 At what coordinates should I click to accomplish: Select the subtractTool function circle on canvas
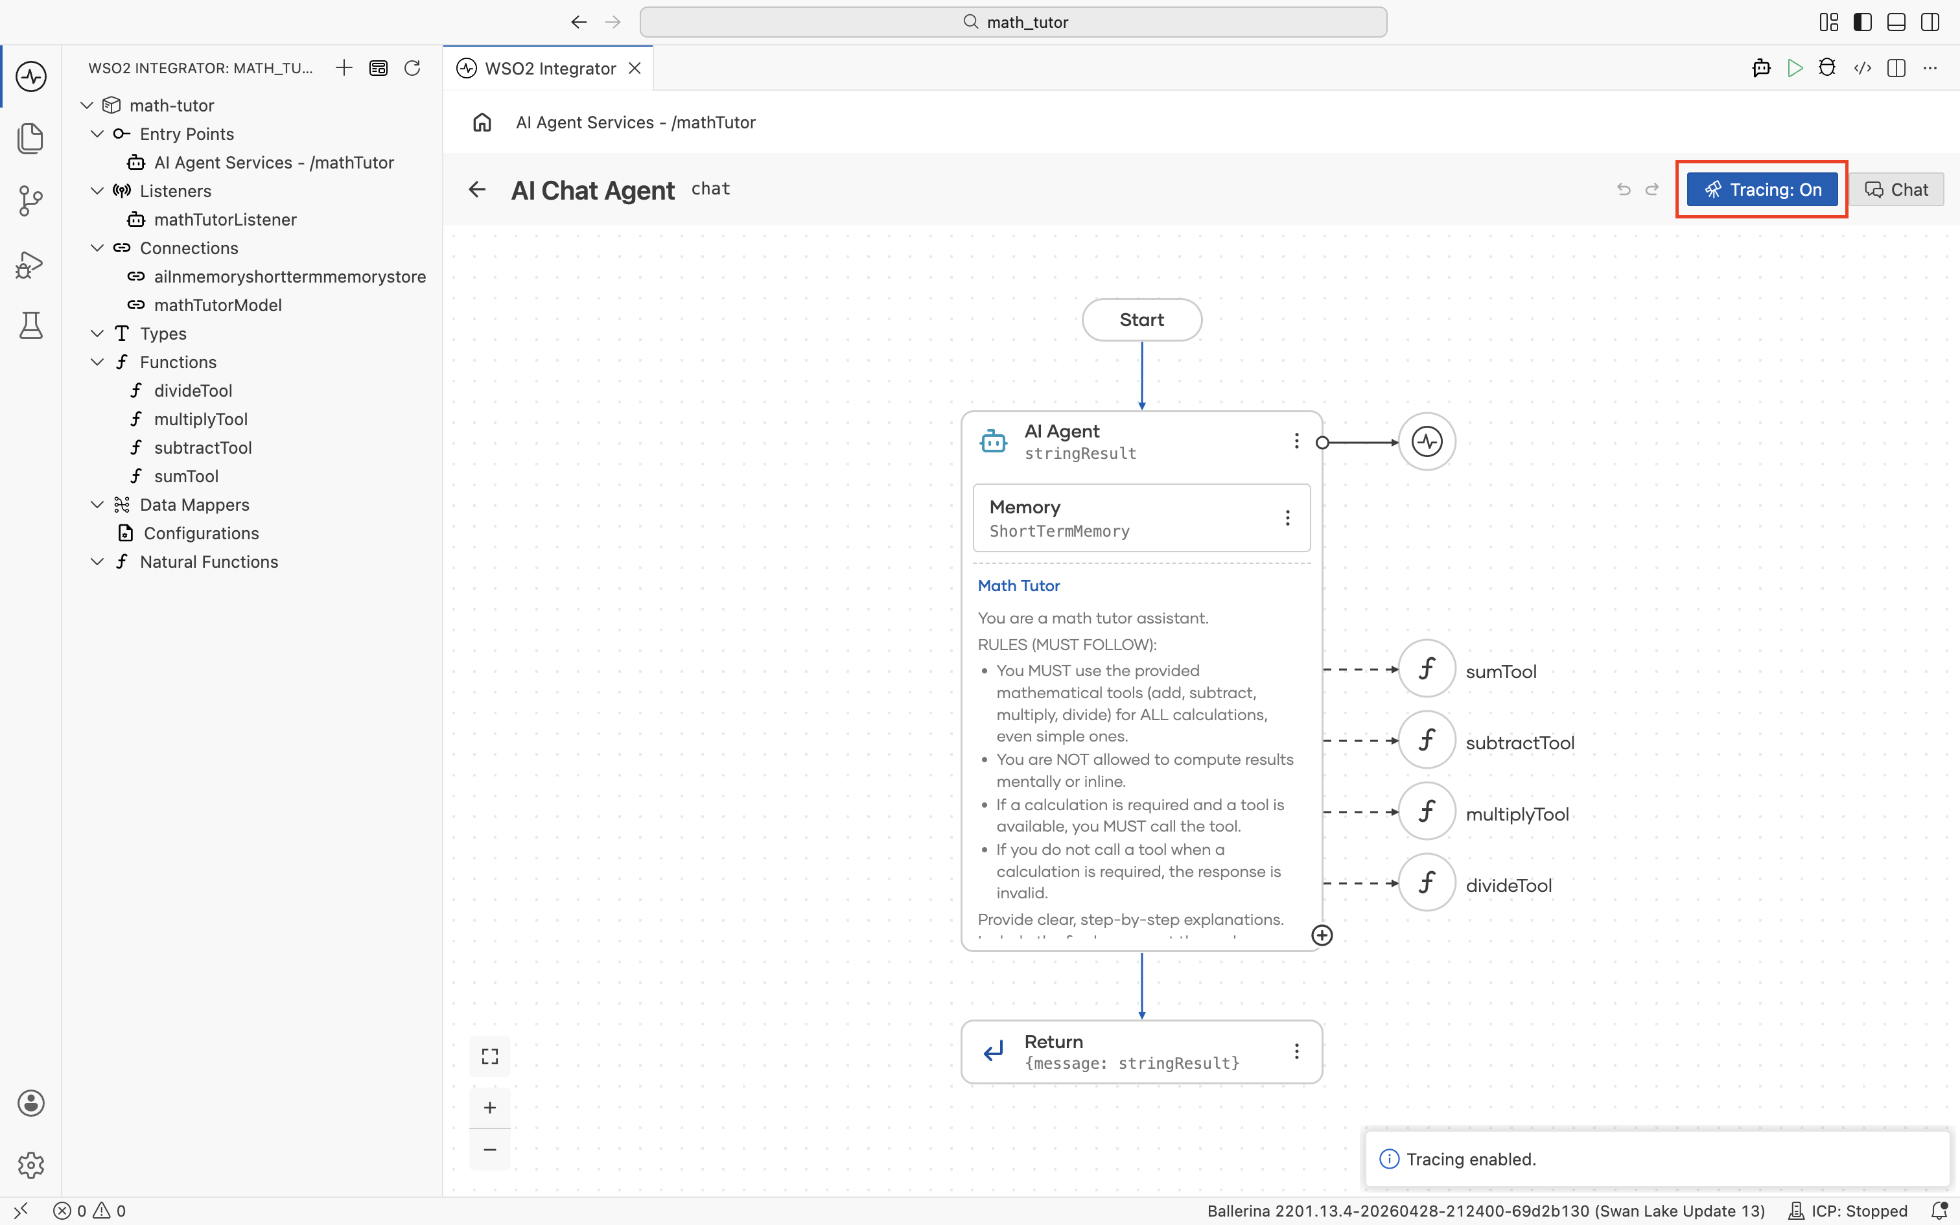[1427, 740]
